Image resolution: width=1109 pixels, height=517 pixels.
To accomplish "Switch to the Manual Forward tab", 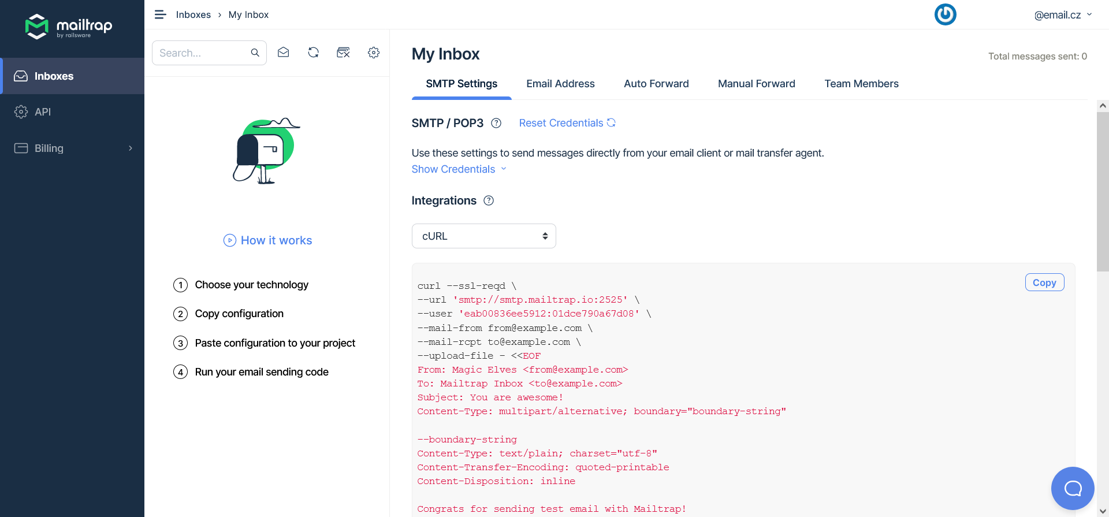I will pos(756,84).
